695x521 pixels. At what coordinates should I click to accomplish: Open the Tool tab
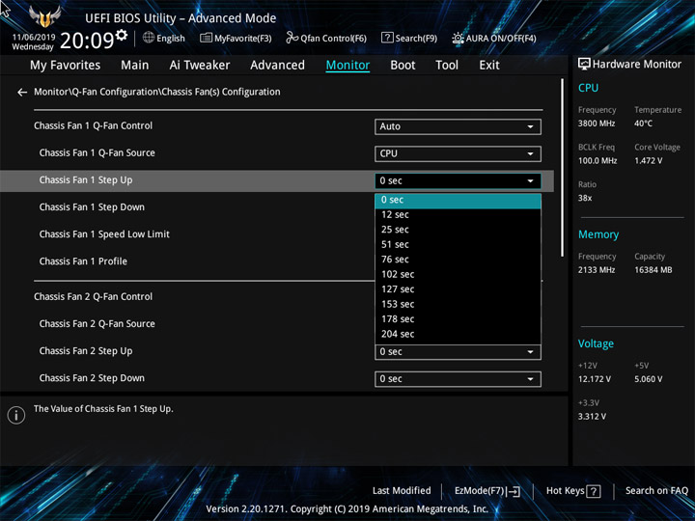[447, 66]
